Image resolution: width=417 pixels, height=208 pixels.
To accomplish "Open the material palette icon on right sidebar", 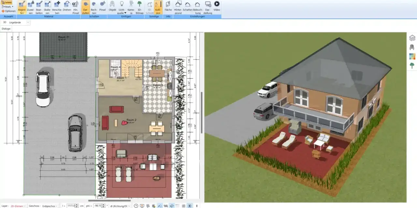I will tap(412, 57).
